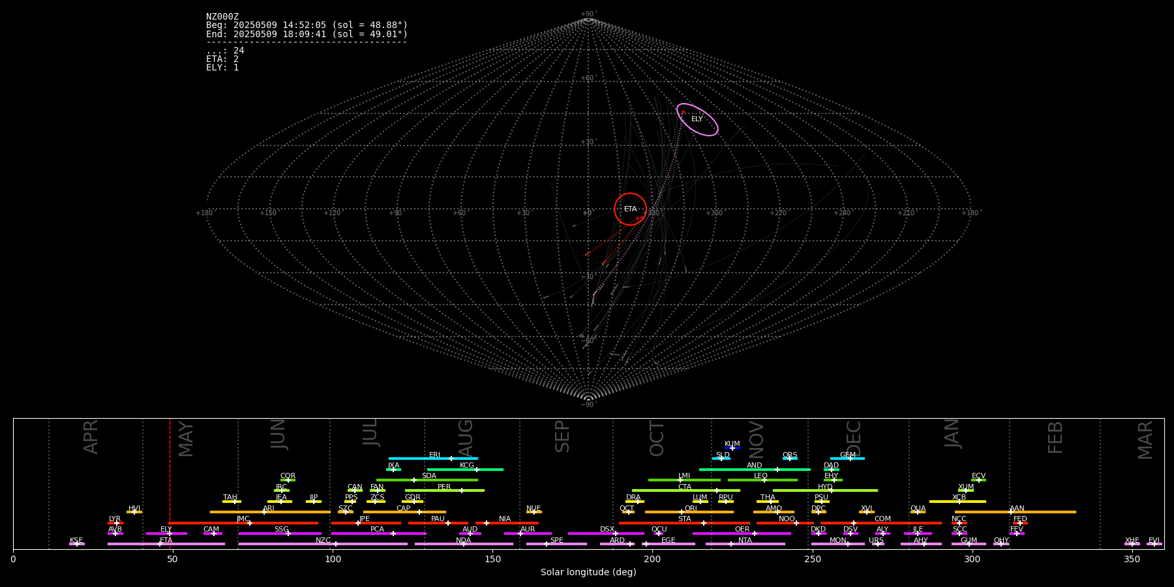Click the HYD shower bar in the timeline
Image resolution: width=1174 pixels, height=587 pixels.
tap(825, 490)
